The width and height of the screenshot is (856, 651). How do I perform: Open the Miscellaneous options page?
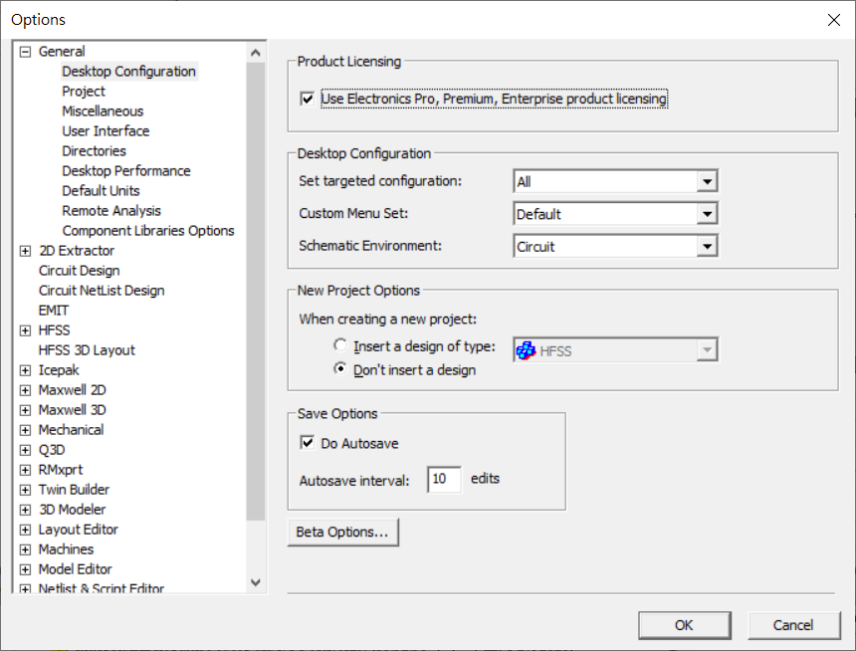tap(103, 111)
